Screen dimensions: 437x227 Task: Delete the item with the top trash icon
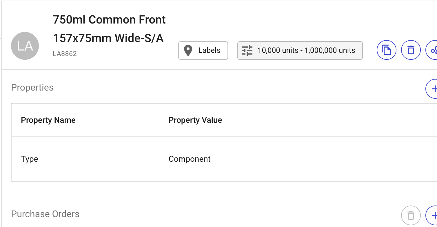[x=411, y=50]
